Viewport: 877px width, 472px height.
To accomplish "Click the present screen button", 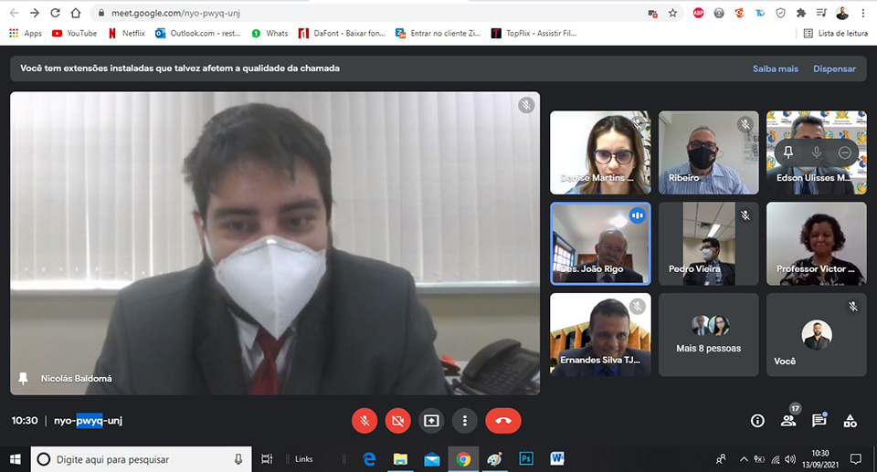I will [x=431, y=421].
